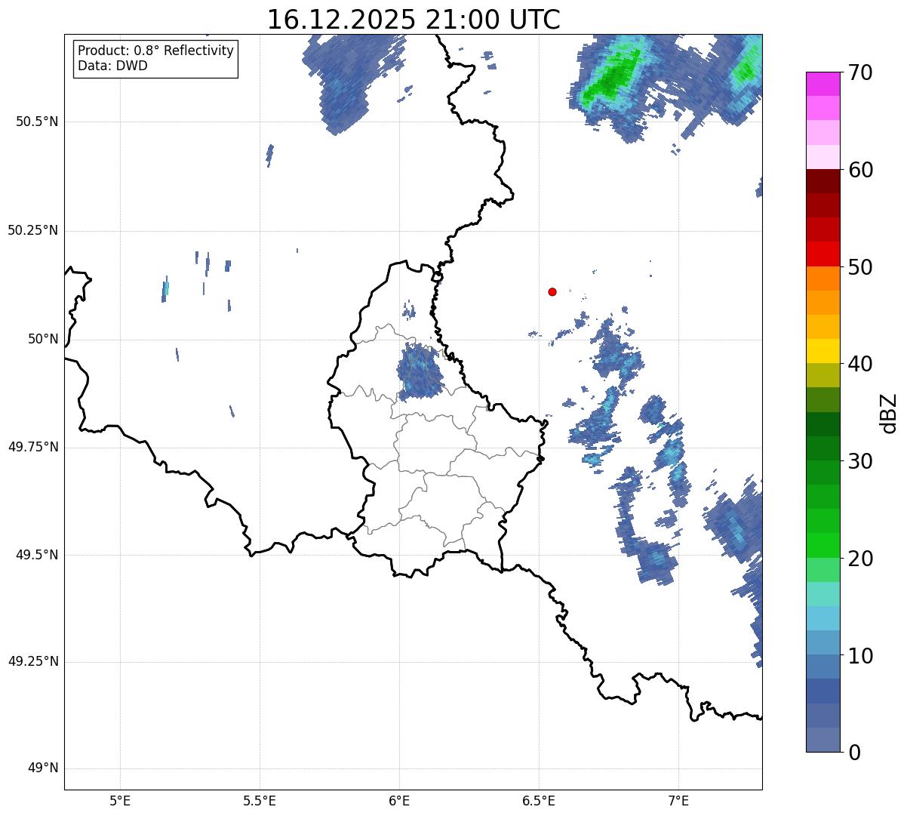Pick the orange swatch just below 50 dBZ
Screen dimensions: 907x816
pos(823,279)
